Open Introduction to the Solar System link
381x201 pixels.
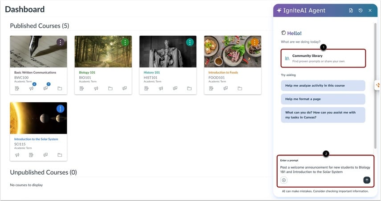36,139
